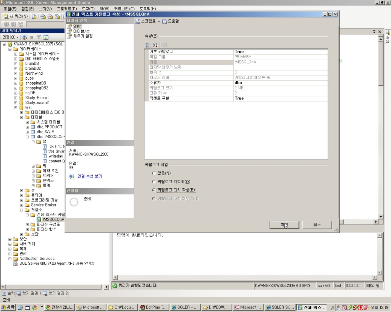
Task: Switch to the 찾기 결과 2 tab
Action: tap(55, 293)
